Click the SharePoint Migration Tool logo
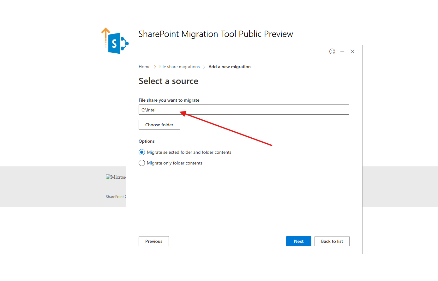Image resolution: width=438 pixels, height=281 pixels. click(x=114, y=41)
